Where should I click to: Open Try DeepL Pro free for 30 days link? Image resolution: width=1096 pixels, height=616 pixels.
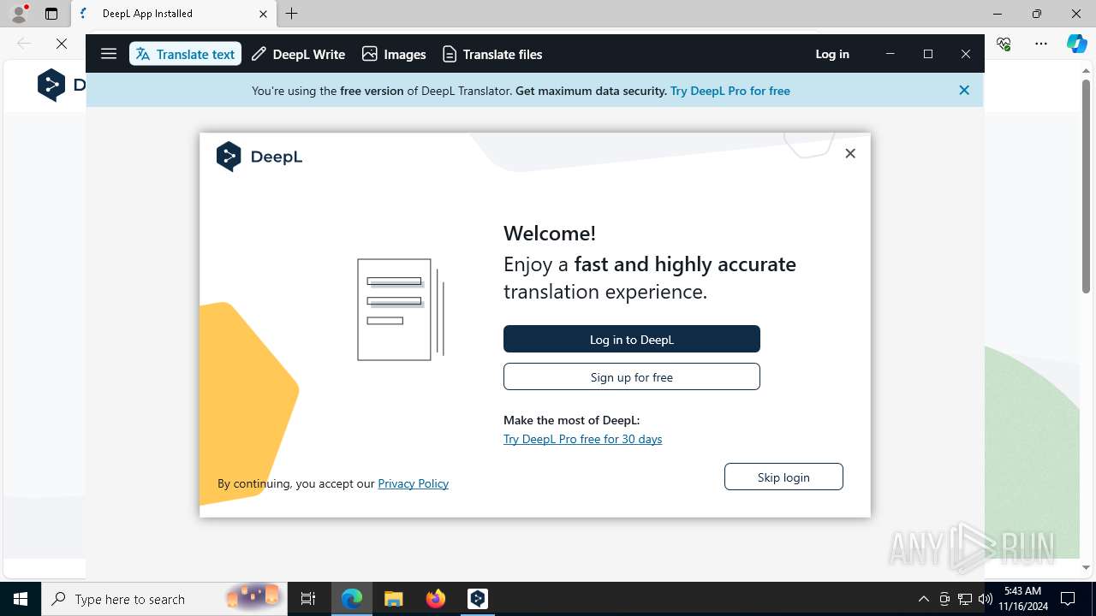582,439
